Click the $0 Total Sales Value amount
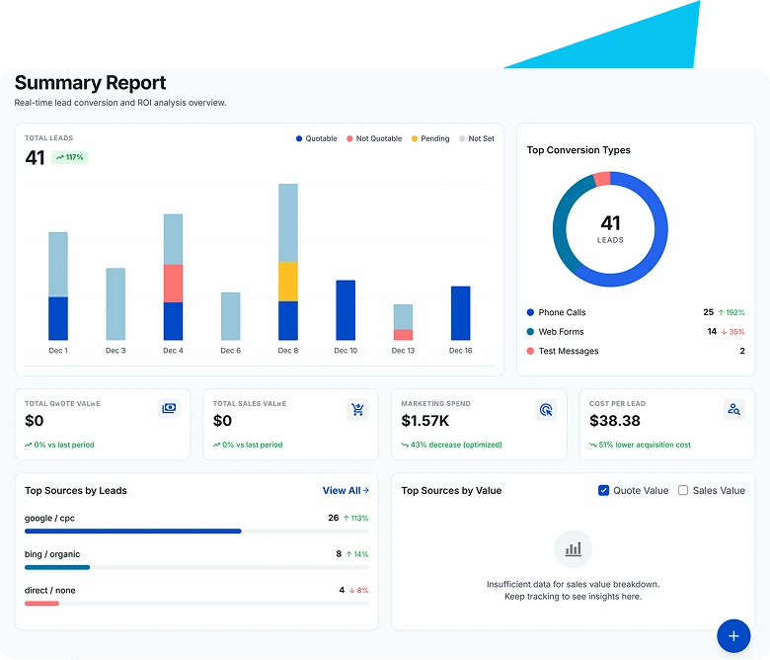The height and width of the screenshot is (660, 770). coord(222,421)
